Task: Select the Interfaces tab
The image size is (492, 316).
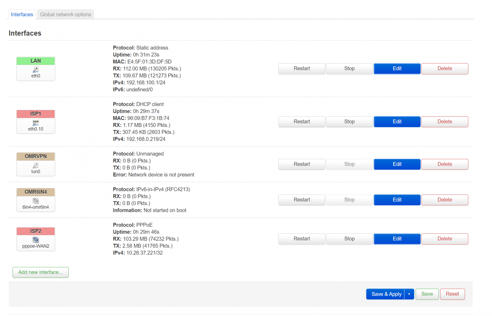Action: click(22, 14)
